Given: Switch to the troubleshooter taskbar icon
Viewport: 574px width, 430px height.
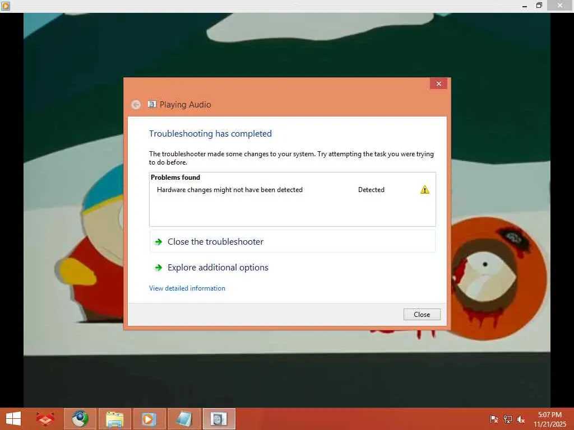Looking at the screenshot, I should [x=219, y=419].
